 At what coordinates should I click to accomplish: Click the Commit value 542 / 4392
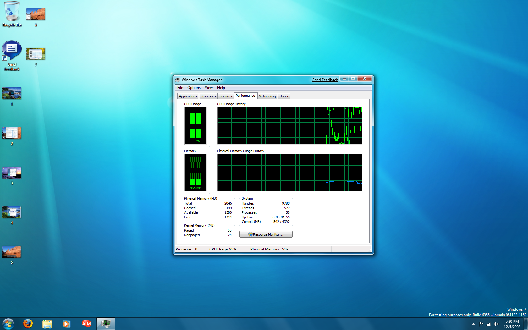281,222
